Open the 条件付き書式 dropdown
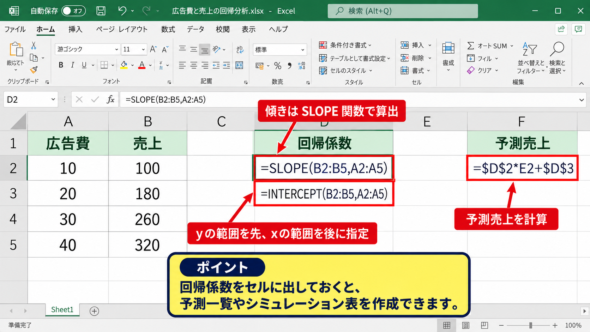 (345, 45)
